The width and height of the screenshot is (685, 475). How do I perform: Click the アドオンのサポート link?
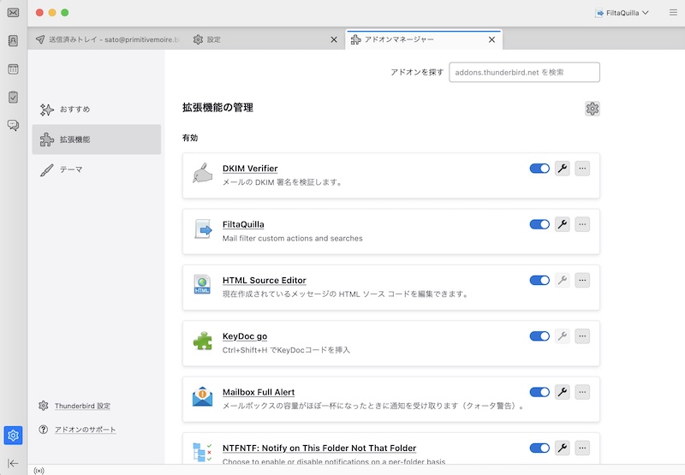point(85,430)
